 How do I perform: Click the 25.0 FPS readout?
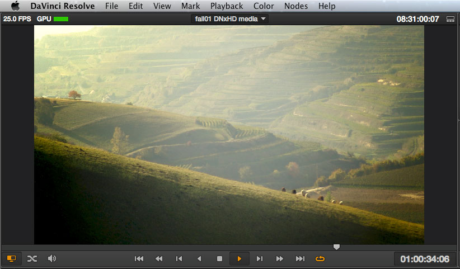tap(17, 19)
